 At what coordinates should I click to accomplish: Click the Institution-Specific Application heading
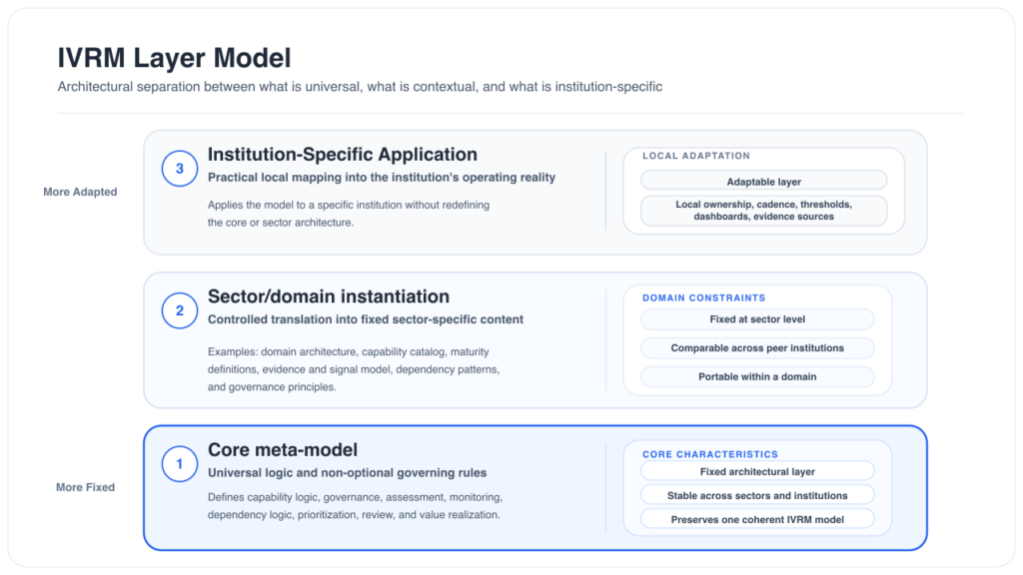coord(342,155)
